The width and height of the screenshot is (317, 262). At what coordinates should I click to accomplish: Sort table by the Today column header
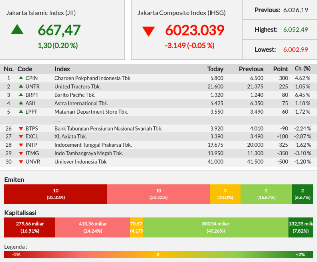[215, 69]
